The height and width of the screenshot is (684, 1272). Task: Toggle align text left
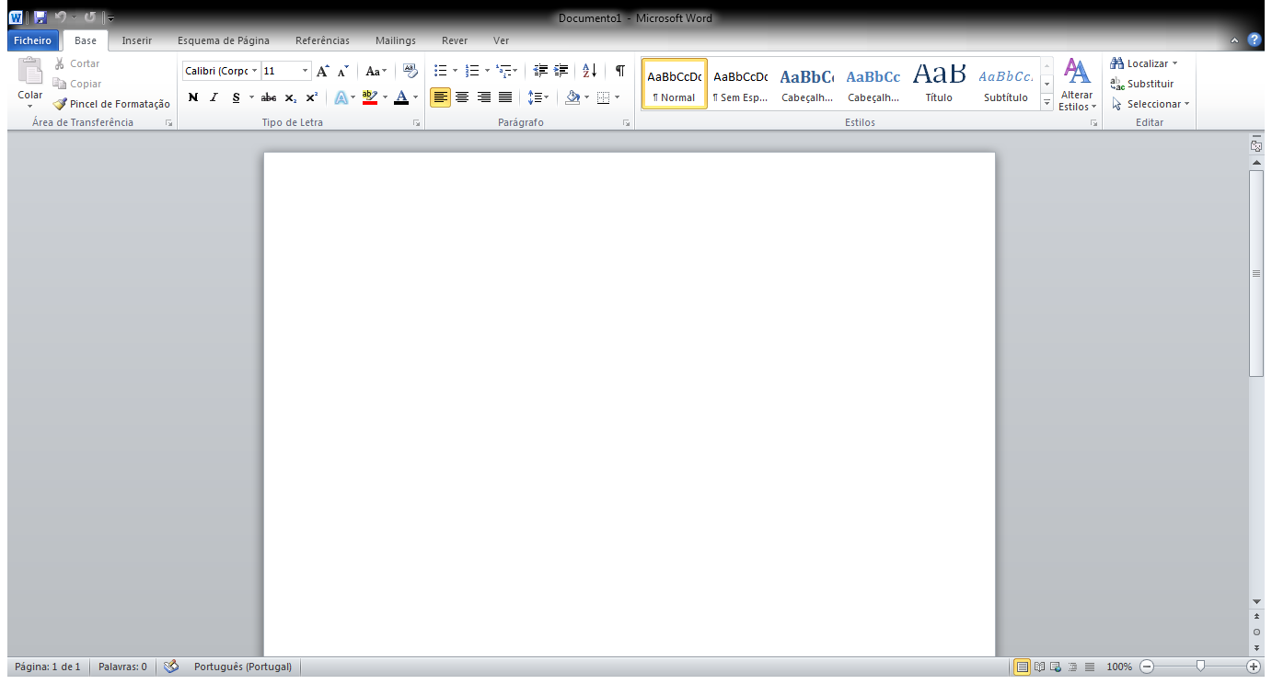click(x=440, y=97)
